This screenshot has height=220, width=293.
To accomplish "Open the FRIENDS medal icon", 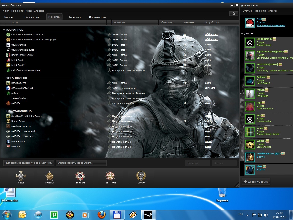I will pyautogui.click(x=50, y=176).
